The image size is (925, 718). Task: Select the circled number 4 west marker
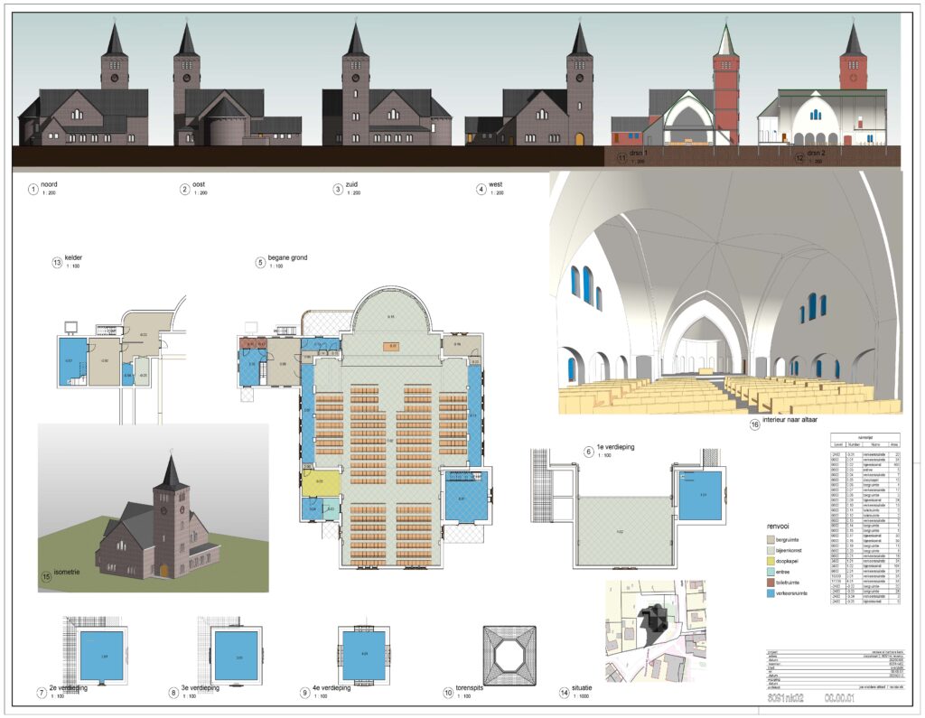[481, 190]
